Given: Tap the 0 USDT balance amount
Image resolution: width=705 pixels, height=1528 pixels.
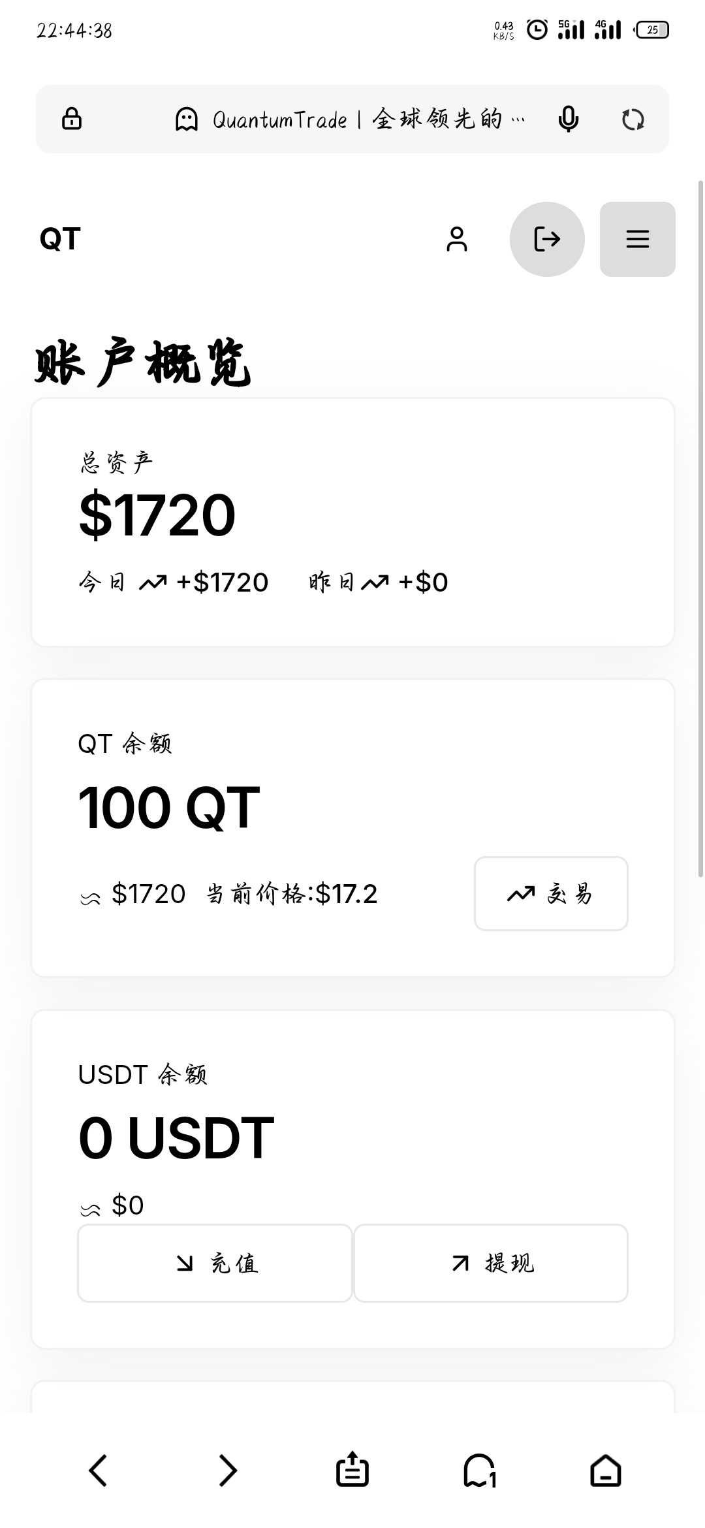Looking at the screenshot, I should [x=176, y=1138].
